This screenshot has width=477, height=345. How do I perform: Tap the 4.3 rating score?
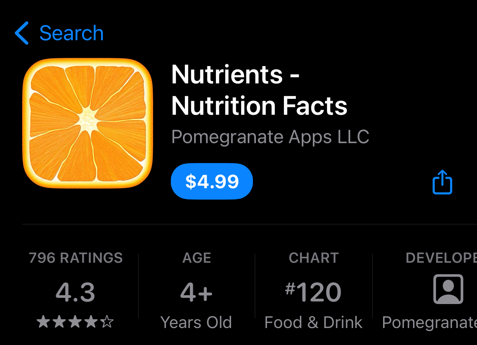point(75,293)
